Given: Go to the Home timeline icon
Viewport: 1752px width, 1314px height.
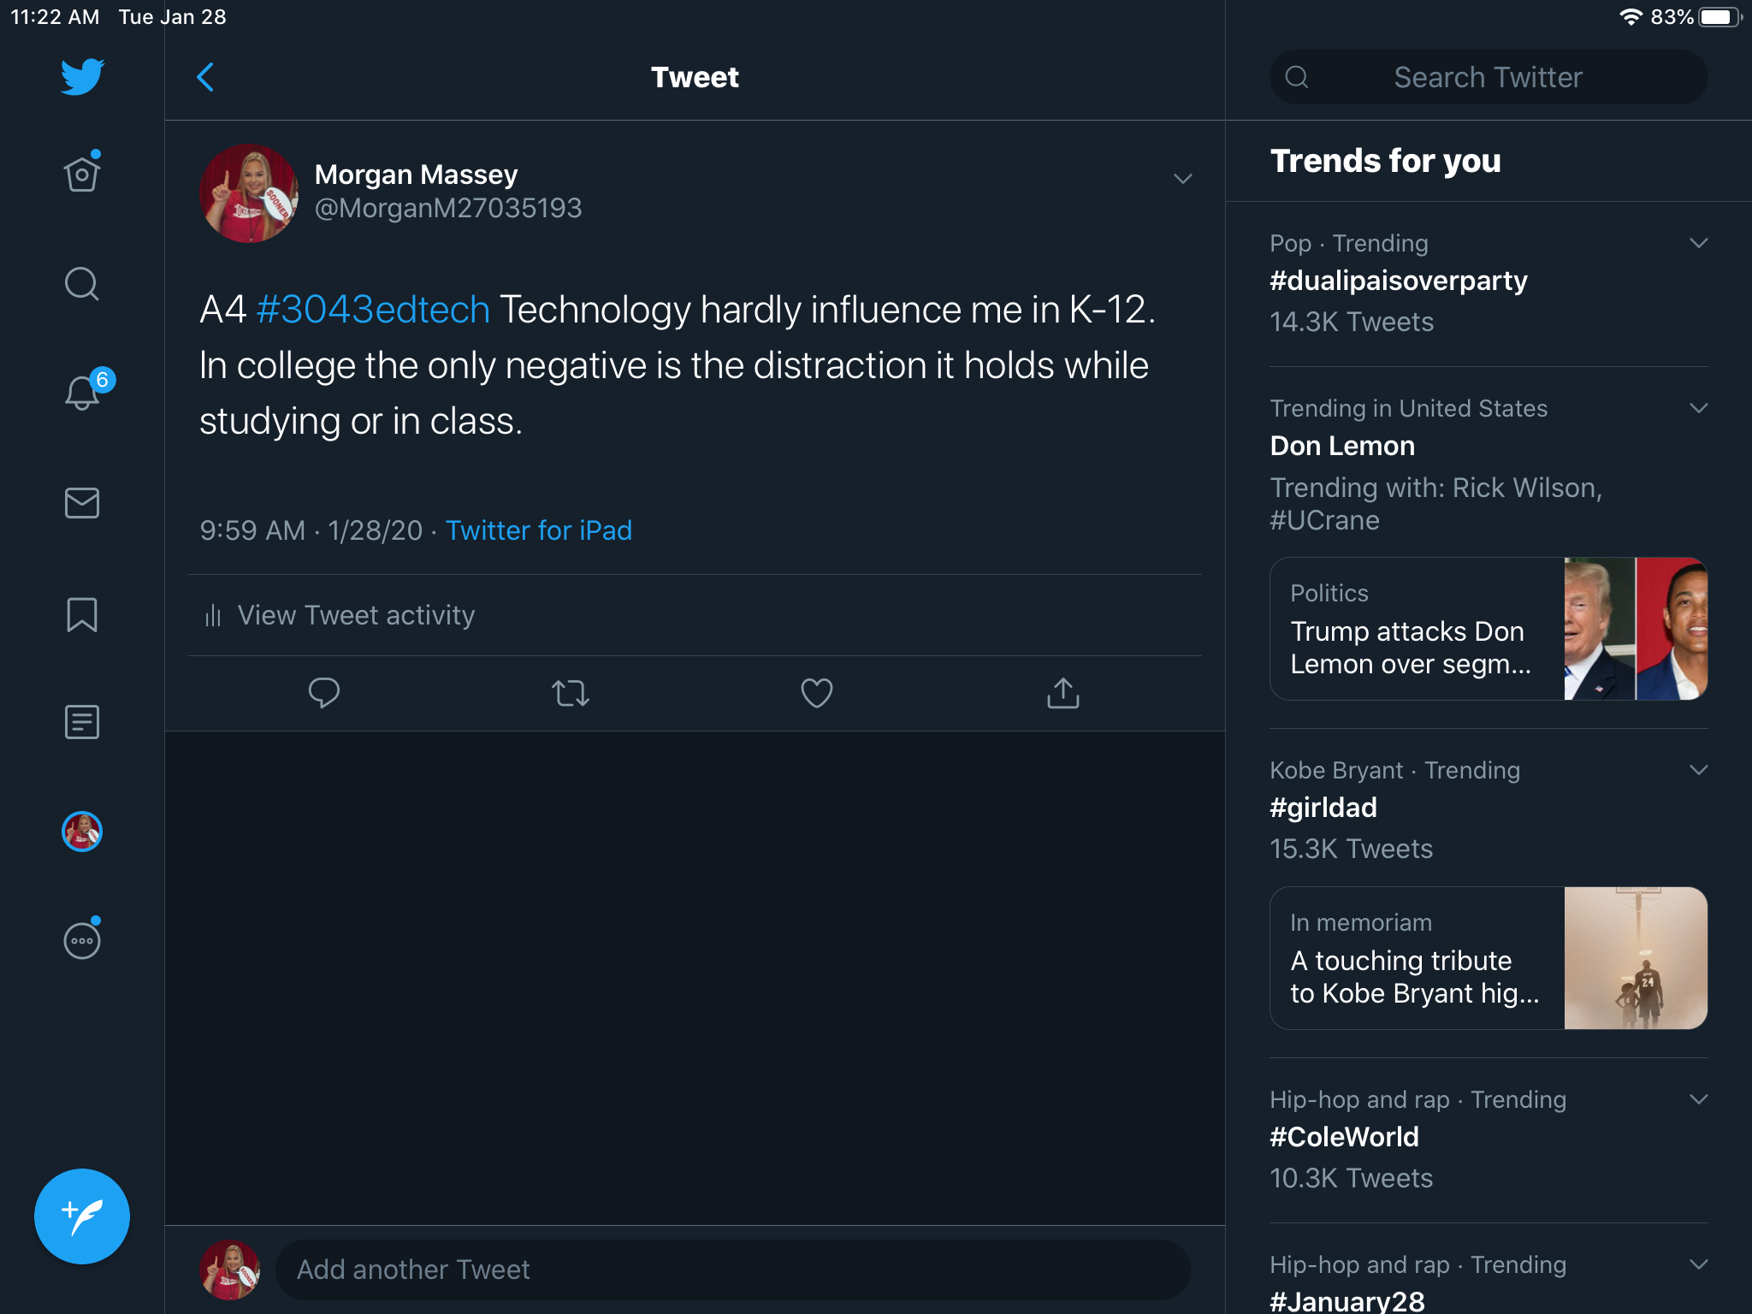Looking at the screenshot, I should coord(82,175).
